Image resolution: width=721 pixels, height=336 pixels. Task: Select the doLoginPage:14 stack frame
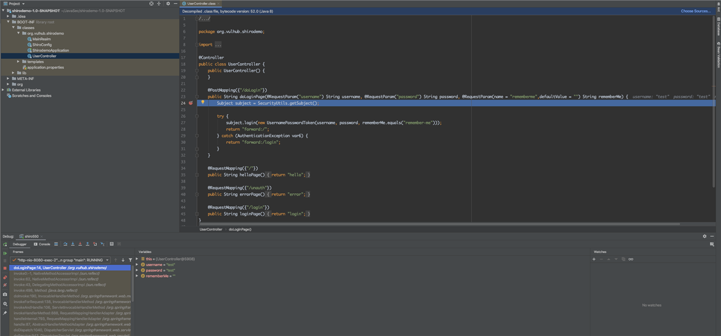coord(70,267)
